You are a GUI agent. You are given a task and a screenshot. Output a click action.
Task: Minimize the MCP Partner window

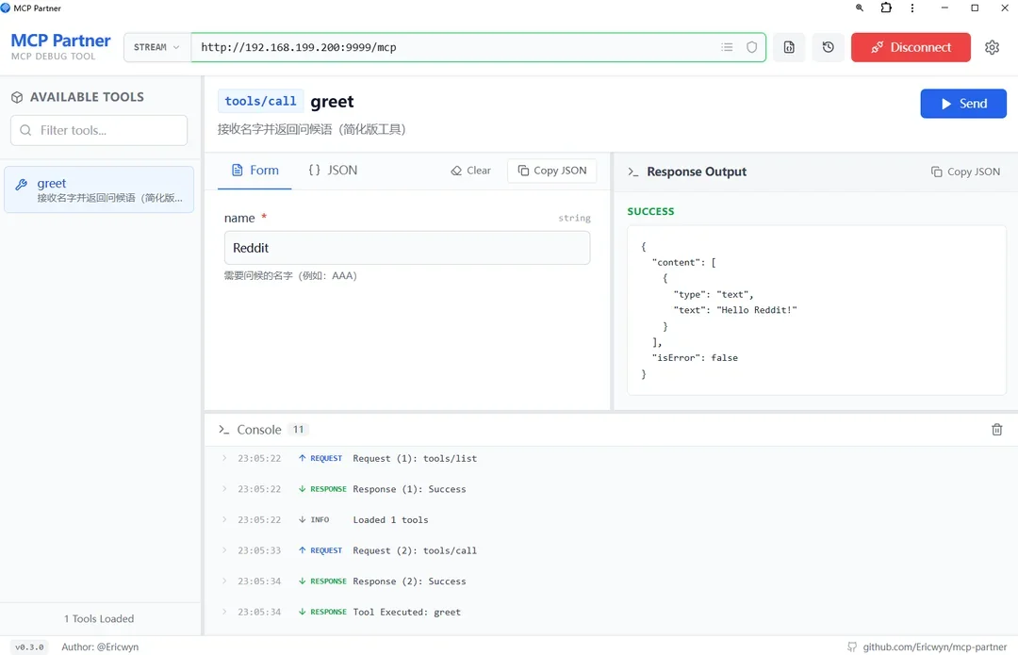[x=944, y=8]
